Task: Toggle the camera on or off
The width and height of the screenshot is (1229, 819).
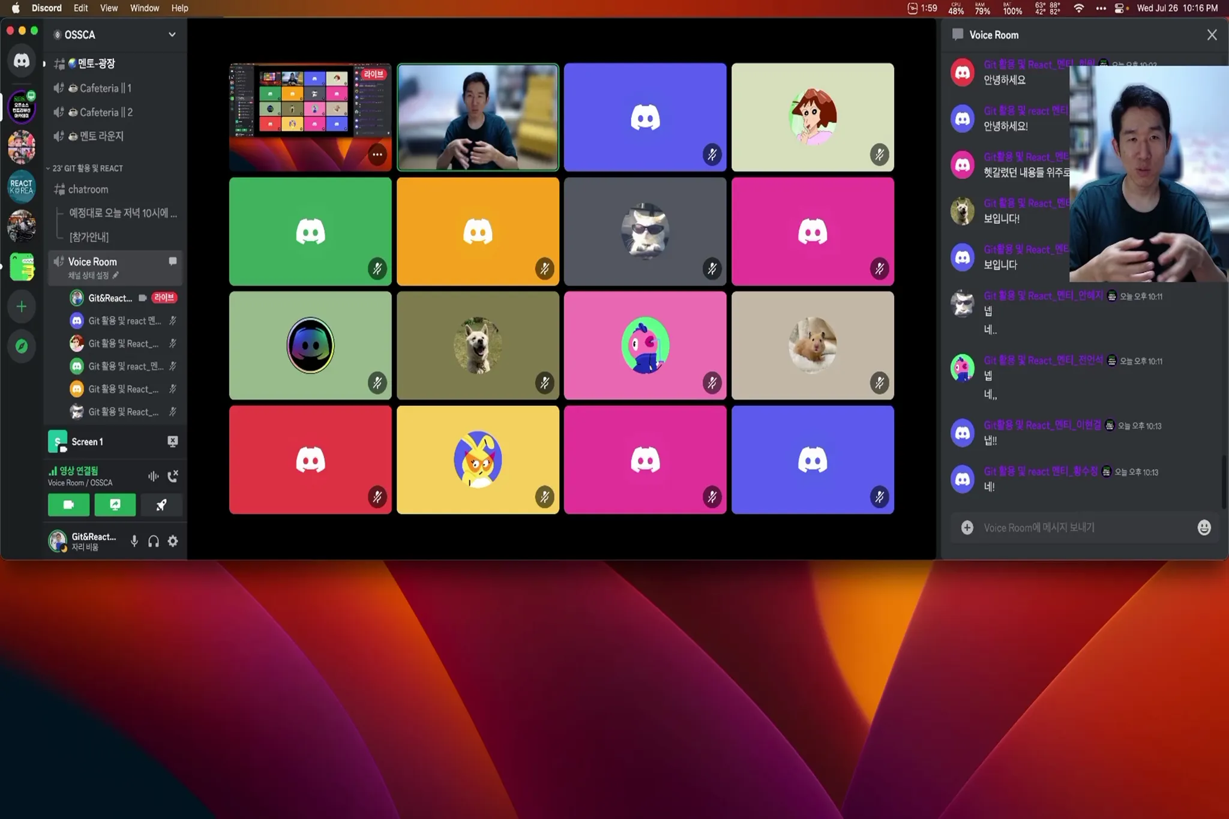Action: [x=68, y=505]
